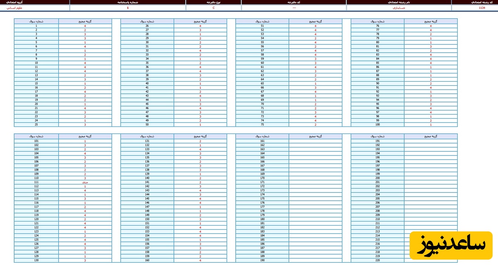Click the كد رشته امتحاني header cell
Screen dimensions: 498x265
pyautogui.click(x=474, y=2)
